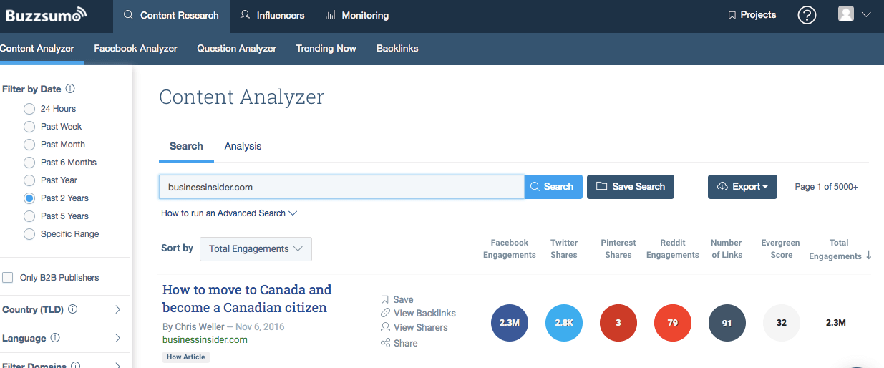The width and height of the screenshot is (884, 368).
Task: Select the Past Week date filter
Action: tap(29, 127)
